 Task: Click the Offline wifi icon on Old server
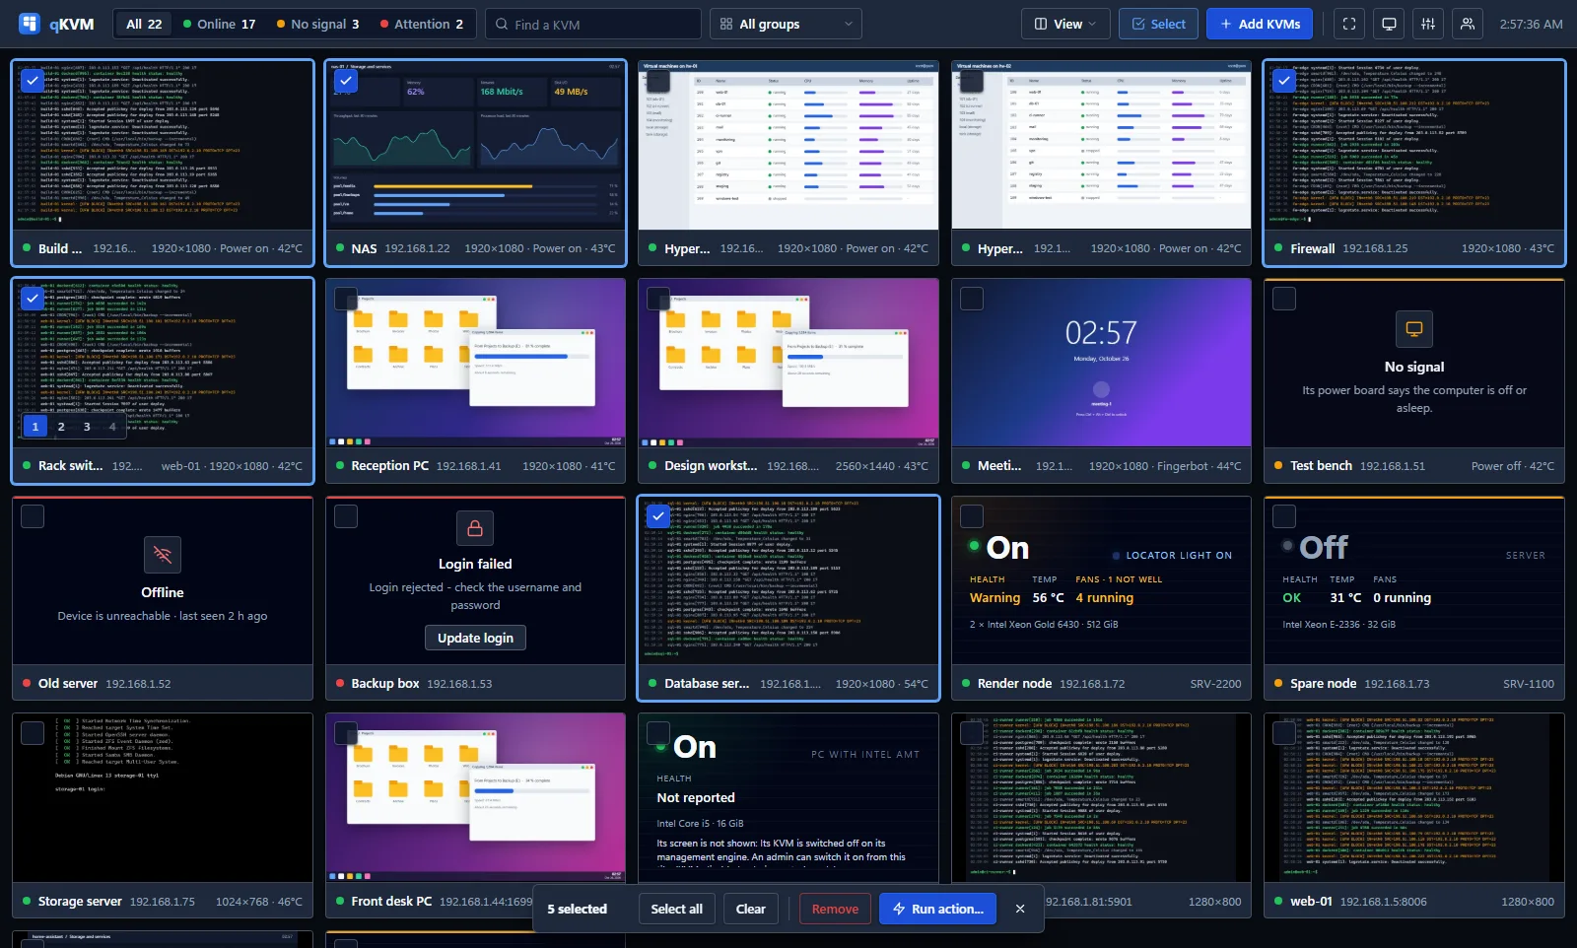[163, 555]
